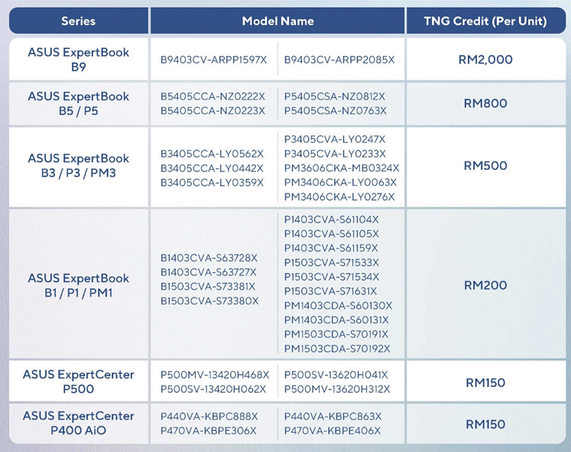Click the RM200 credit value
The image size is (571, 452).
485,285
